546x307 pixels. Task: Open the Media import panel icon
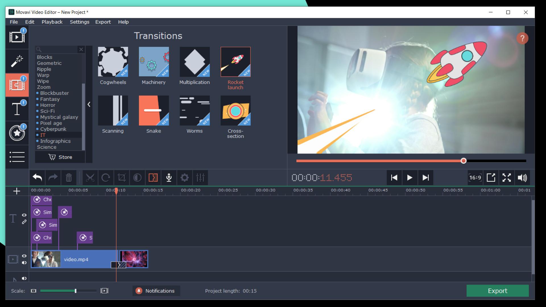tap(17, 37)
